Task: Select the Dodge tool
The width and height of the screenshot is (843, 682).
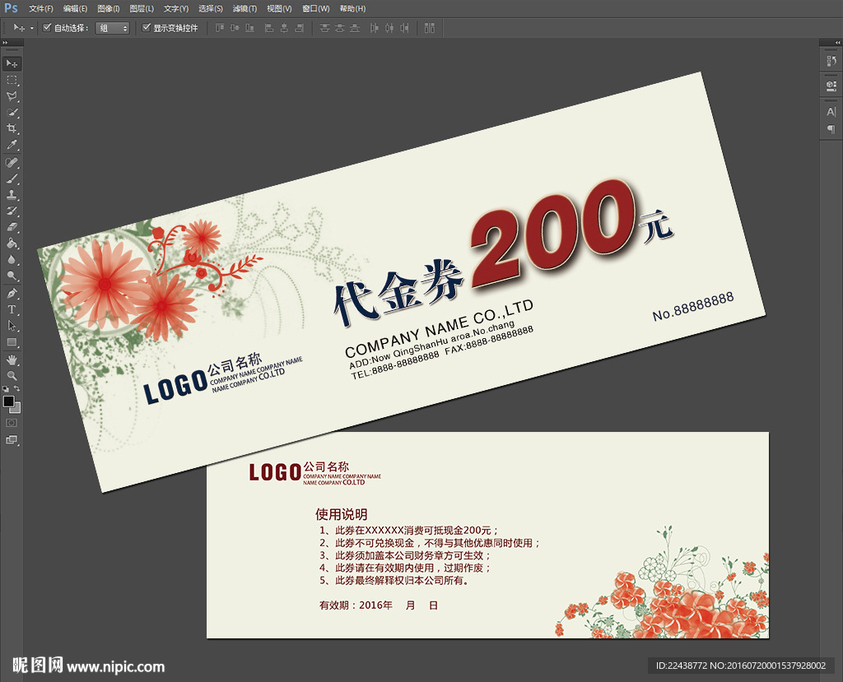Action: tap(12, 276)
